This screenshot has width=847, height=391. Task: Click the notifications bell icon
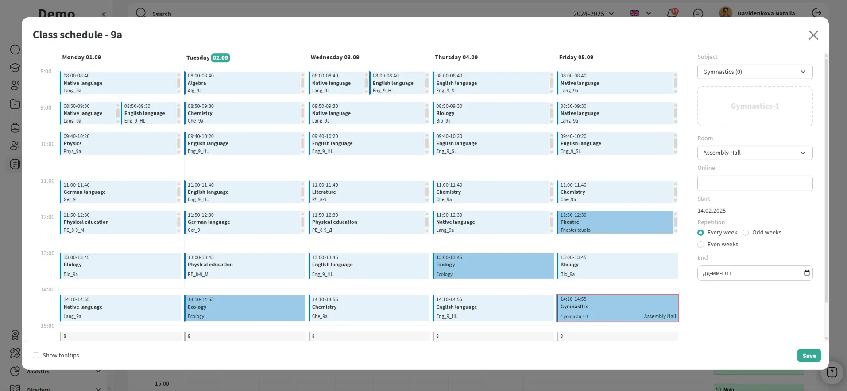(672, 13)
